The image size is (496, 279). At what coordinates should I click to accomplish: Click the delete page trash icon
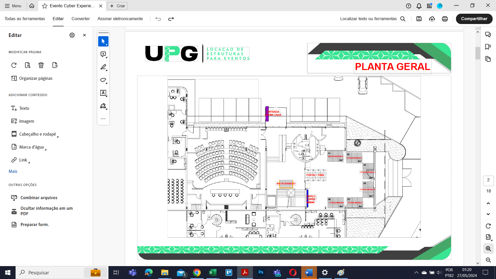41,65
